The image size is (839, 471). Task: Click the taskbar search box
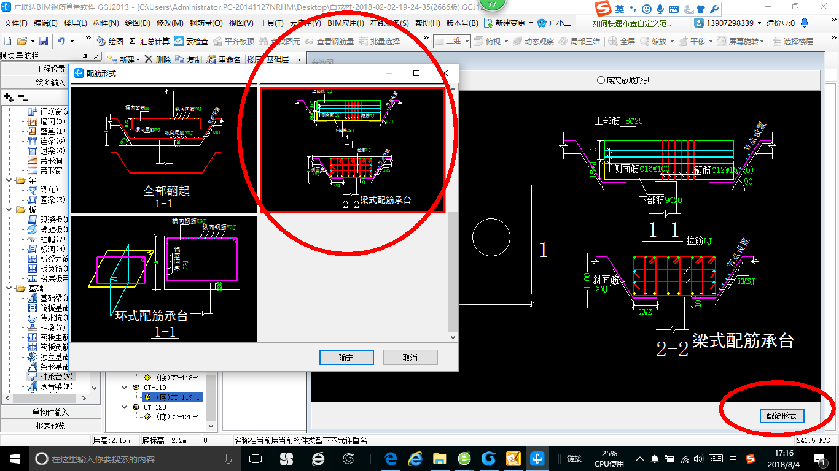[135, 459]
